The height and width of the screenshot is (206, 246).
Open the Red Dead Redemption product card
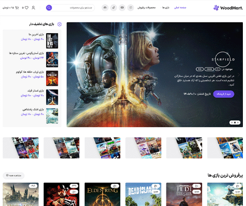(x=62, y=194)
